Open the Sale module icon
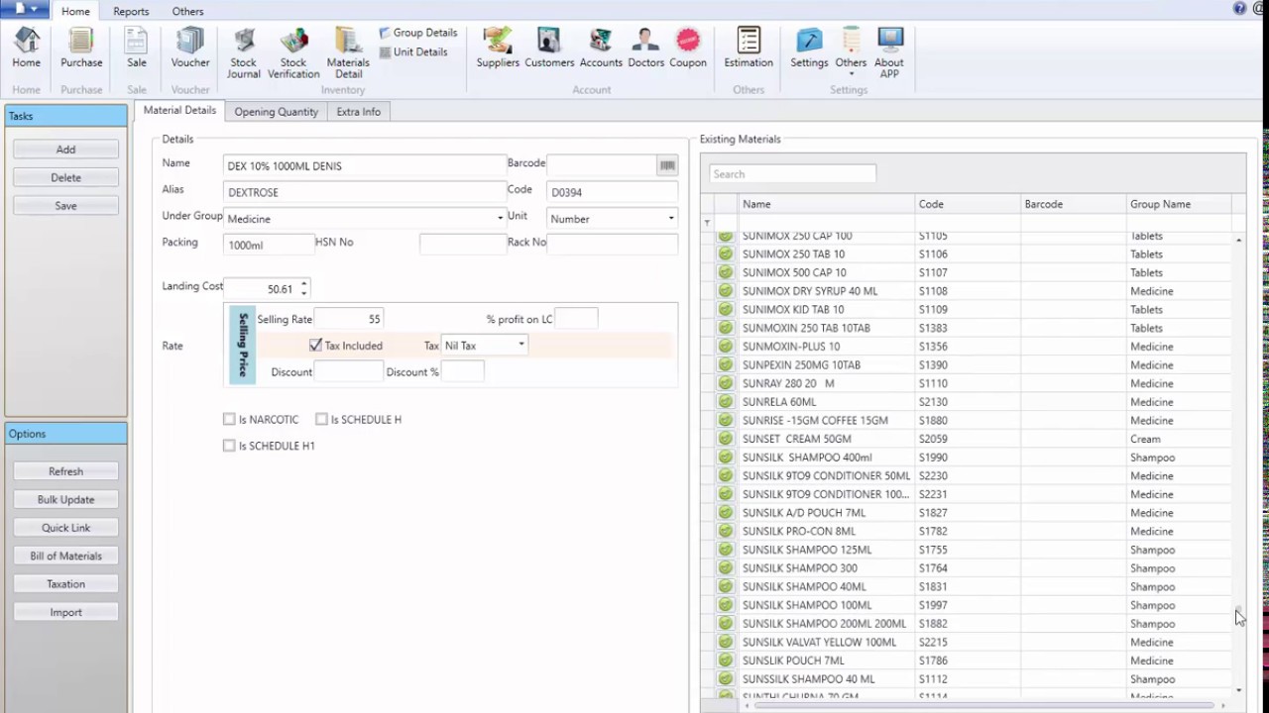This screenshot has height=713, width=1269. (x=137, y=48)
